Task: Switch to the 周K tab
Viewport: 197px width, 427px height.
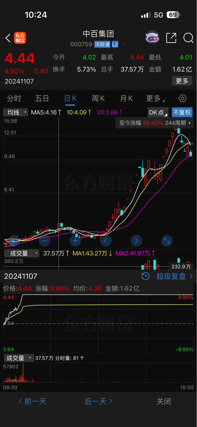Action: [x=98, y=98]
